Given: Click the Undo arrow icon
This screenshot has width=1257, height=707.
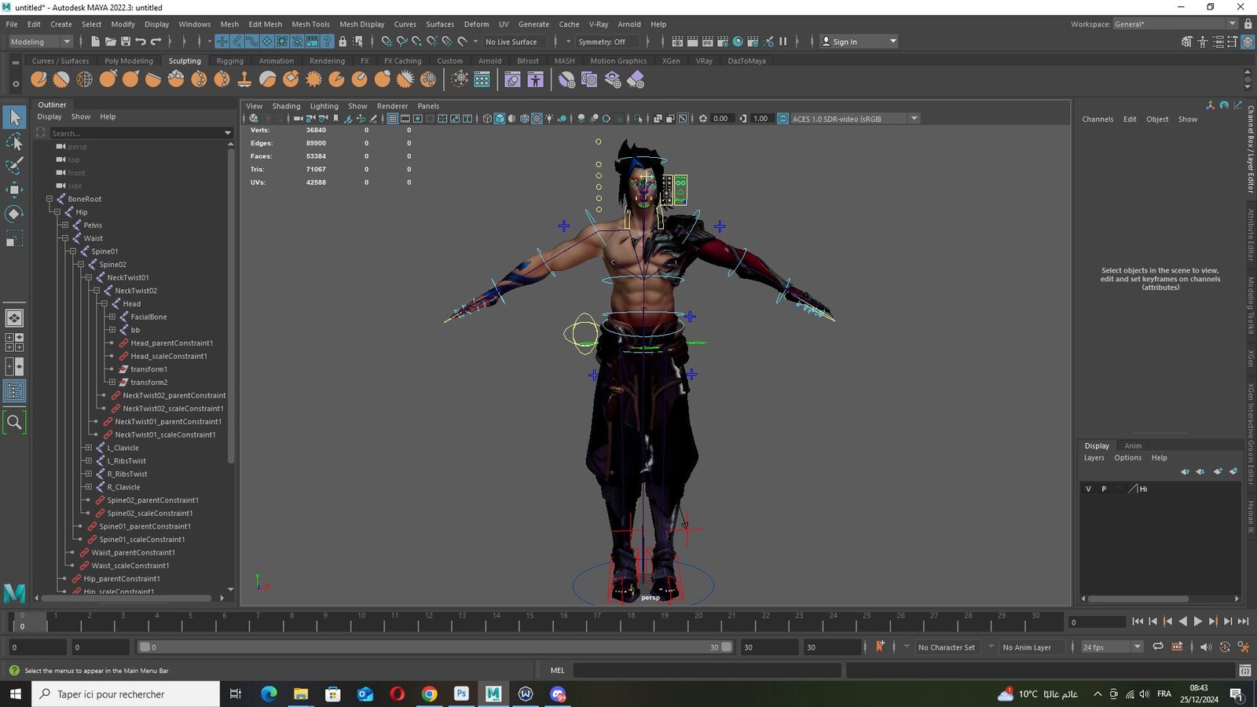Looking at the screenshot, I should tap(140, 42).
